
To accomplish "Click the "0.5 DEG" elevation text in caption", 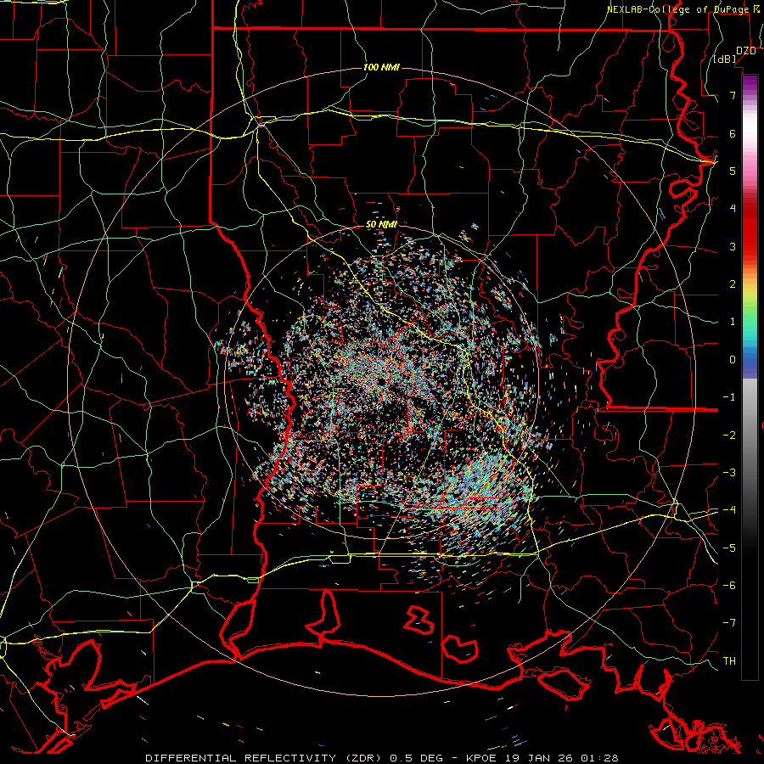I will [417, 758].
